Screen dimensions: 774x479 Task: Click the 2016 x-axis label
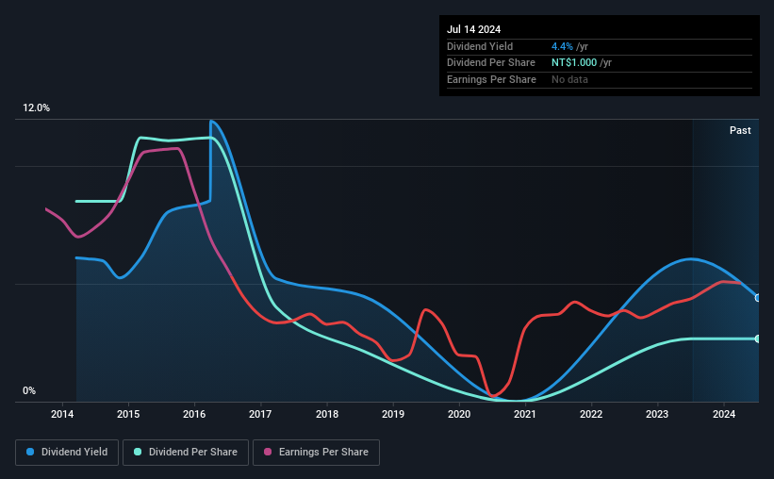click(194, 414)
